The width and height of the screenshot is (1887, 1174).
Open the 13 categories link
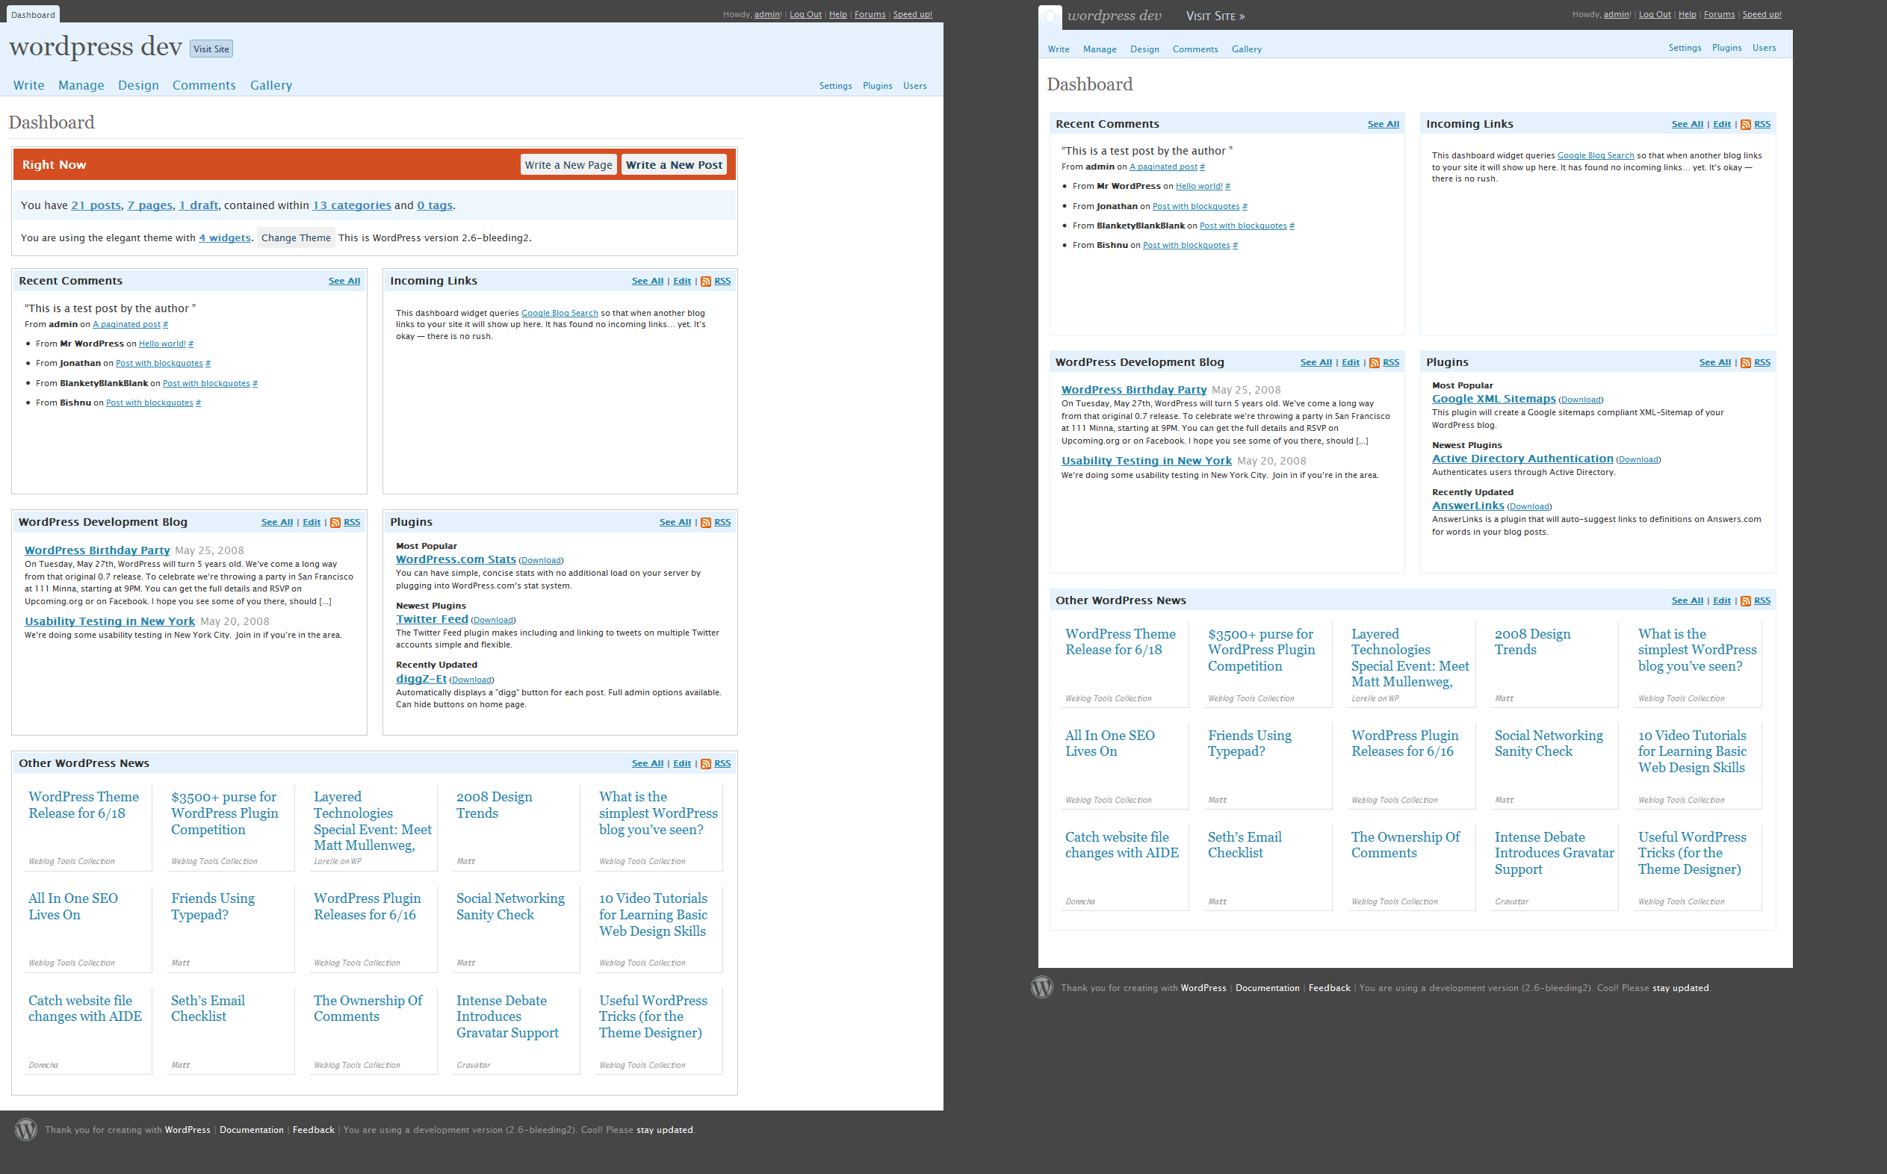click(352, 206)
